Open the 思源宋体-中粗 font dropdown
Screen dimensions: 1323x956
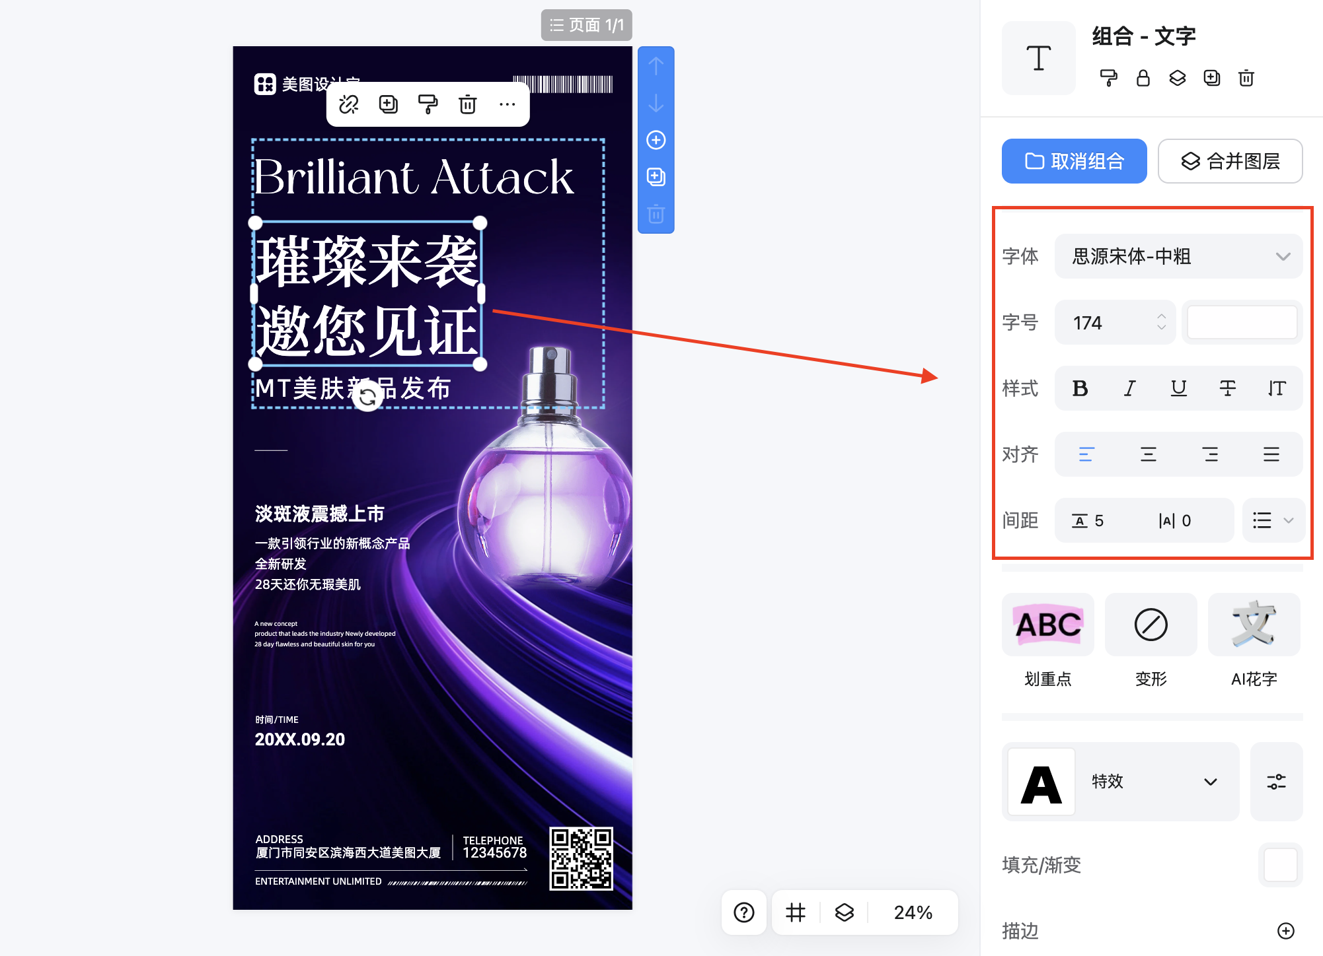1179,256
